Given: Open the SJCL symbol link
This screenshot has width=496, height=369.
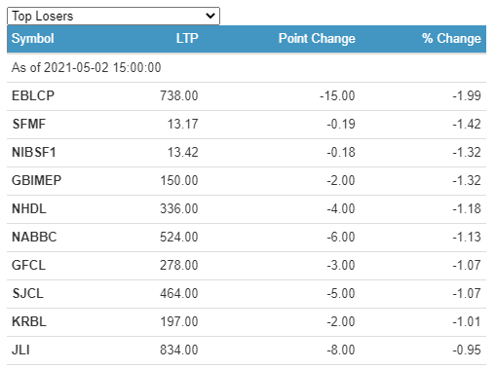Looking at the screenshot, I should [x=28, y=294].
